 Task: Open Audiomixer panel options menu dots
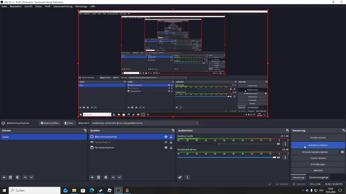tap(187, 177)
